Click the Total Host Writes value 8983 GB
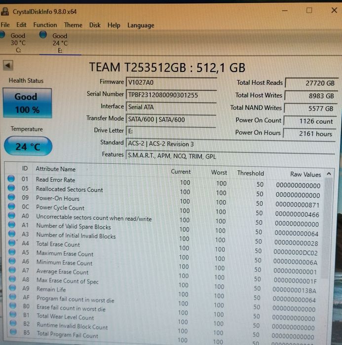 point(311,96)
